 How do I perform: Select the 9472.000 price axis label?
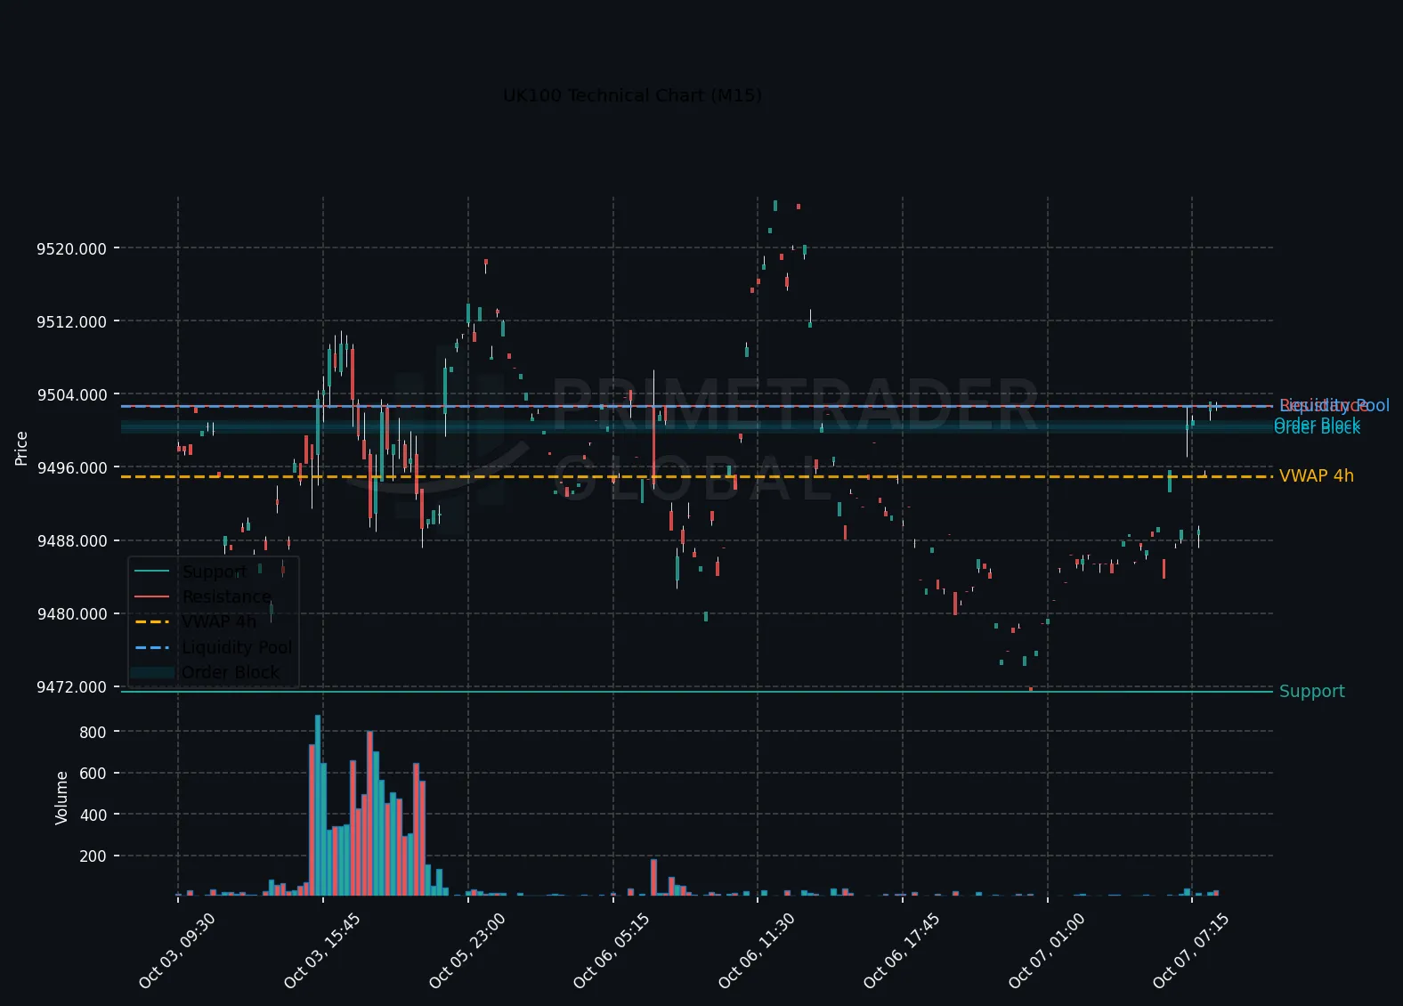click(x=71, y=686)
